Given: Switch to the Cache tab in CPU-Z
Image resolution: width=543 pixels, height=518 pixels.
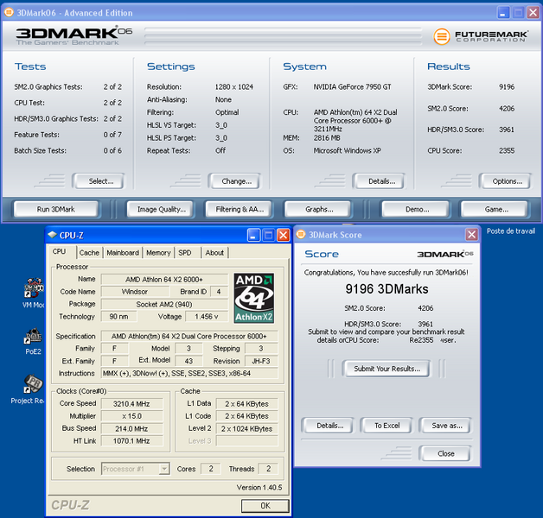Looking at the screenshot, I should coord(89,253).
